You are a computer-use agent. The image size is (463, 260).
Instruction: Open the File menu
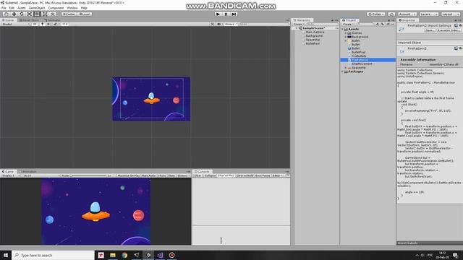click(4, 8)
